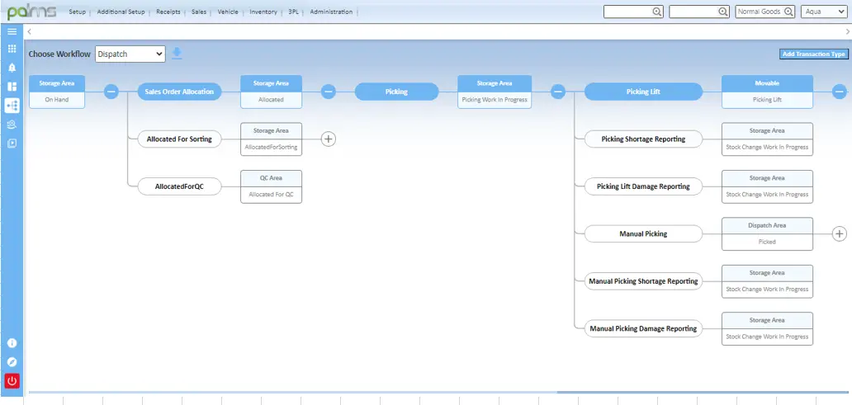The image size is (852, 405).
Task: Open the Administration menu
Action: 331,12
